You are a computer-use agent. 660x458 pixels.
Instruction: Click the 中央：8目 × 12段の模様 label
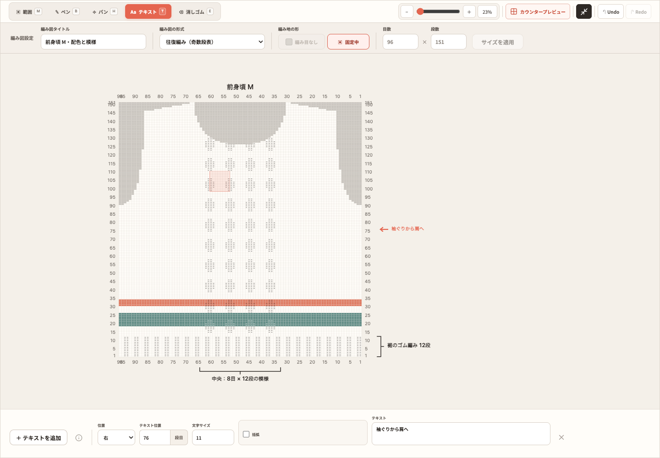[x=240, y=379]
